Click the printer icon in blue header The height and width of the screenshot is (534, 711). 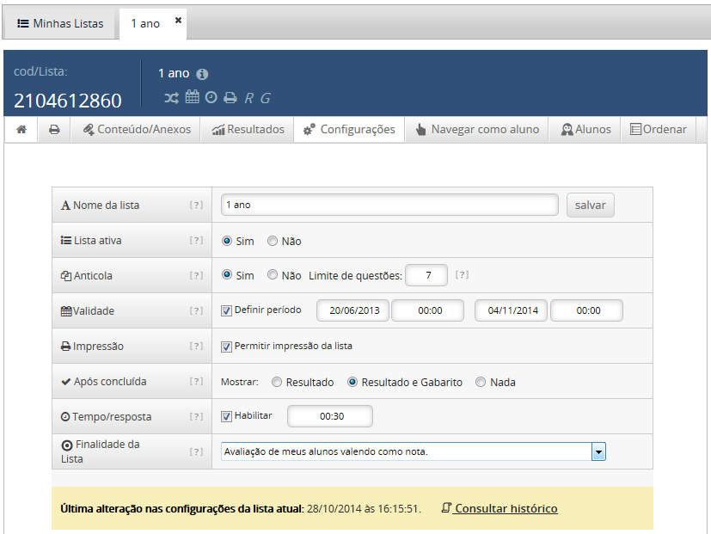coord(230,98)
